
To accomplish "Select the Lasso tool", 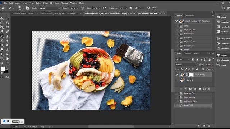I will point(1,23).
